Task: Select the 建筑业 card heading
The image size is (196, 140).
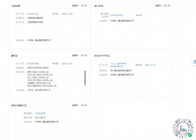Action: [x=15, y=55]
